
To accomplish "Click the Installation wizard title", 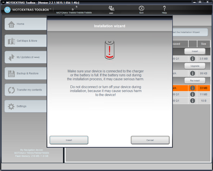I will pyautogui.click(x=110, y=26).
